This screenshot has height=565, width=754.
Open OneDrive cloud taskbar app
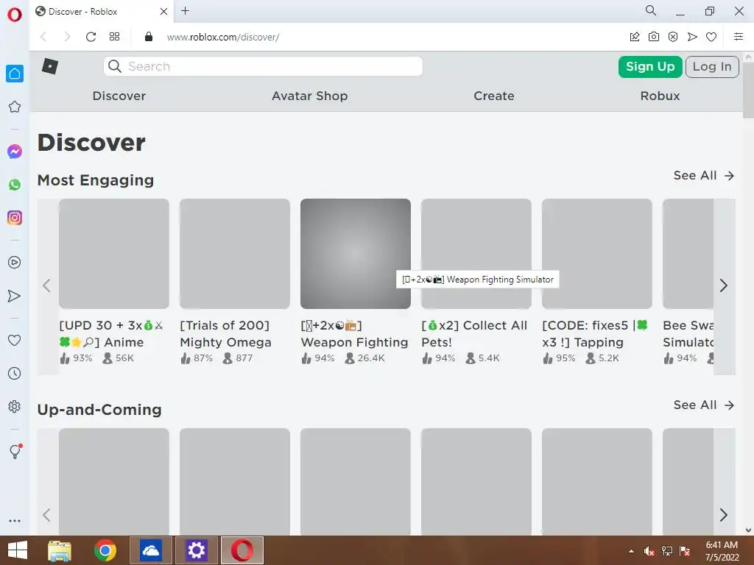(x=151, y=550)
